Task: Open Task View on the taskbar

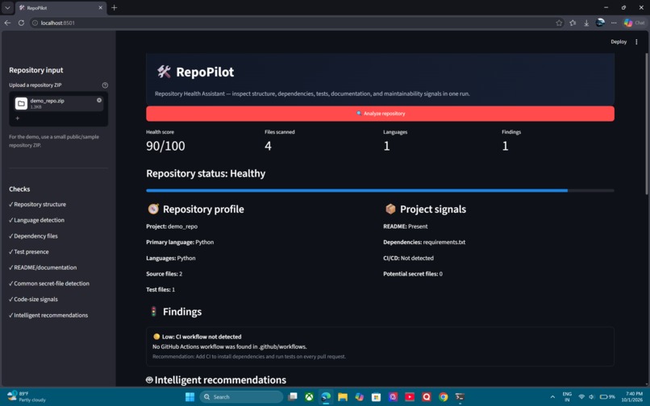Action: click(293, 397)
